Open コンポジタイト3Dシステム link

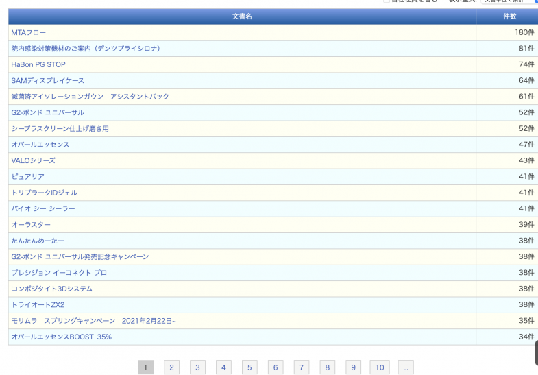pyautogui.click(x=52, y=289)
